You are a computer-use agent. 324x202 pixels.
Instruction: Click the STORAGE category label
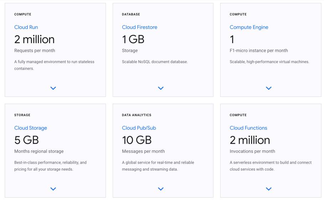(x=22, y=115)
